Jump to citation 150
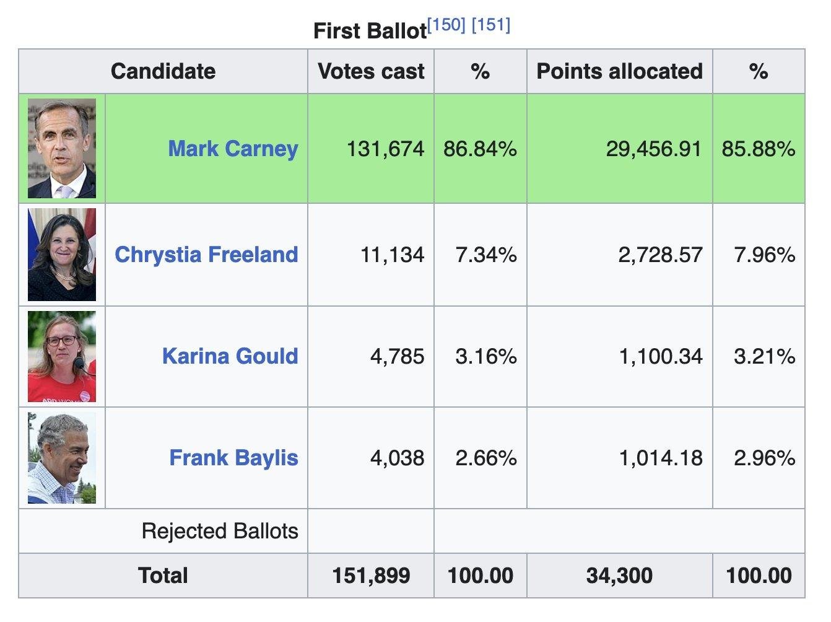This screenshot has height=622, width=831. [446, 25]
